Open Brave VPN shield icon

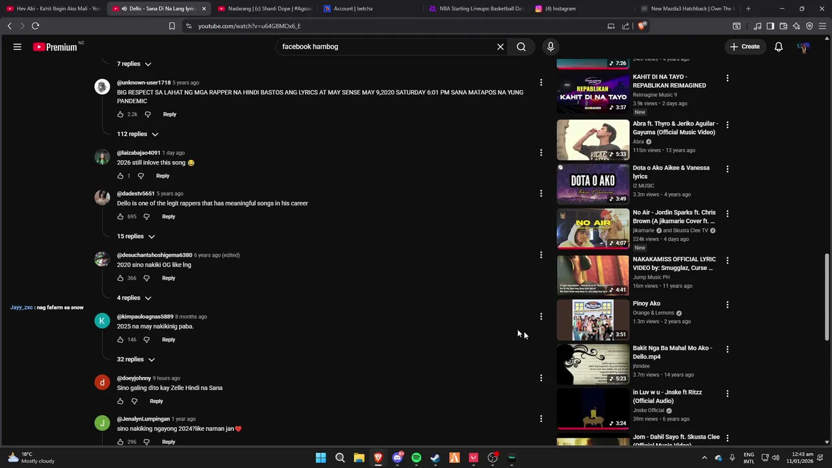[x=809, y=26]
